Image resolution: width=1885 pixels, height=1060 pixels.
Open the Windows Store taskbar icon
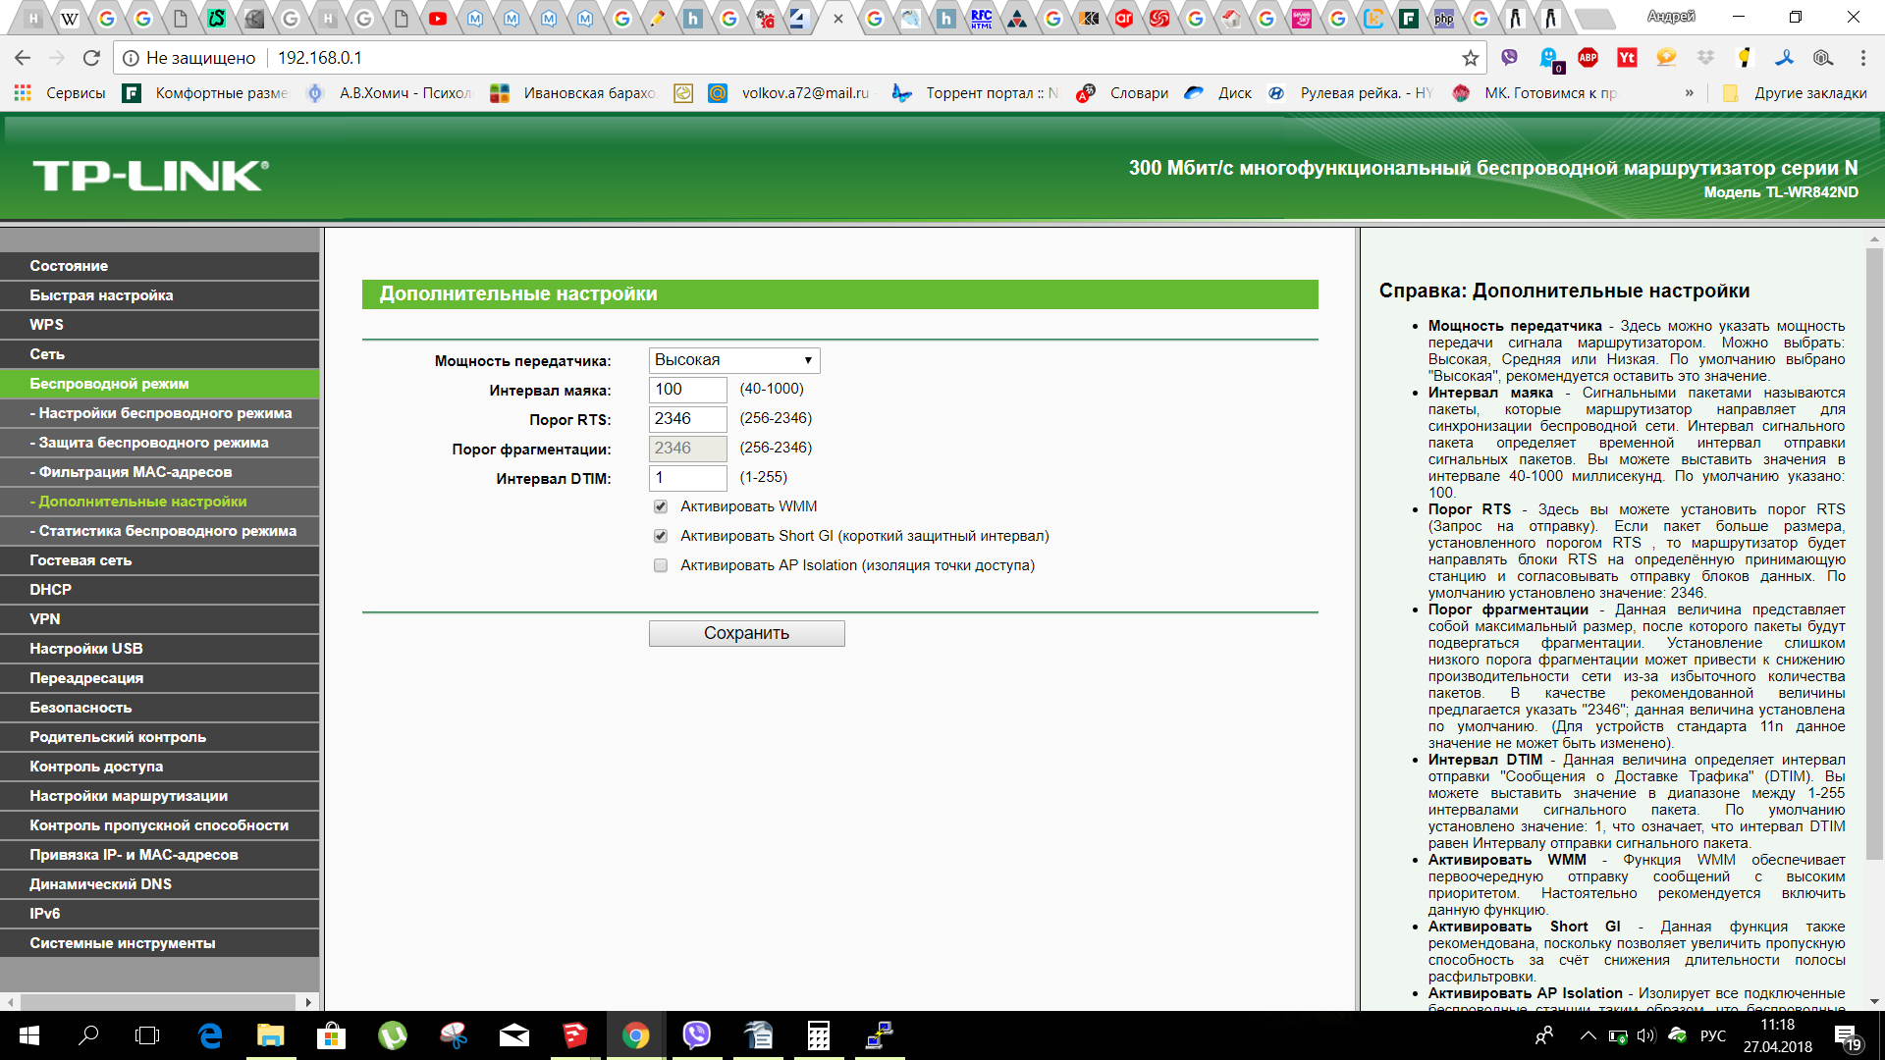click(331, 1035)
